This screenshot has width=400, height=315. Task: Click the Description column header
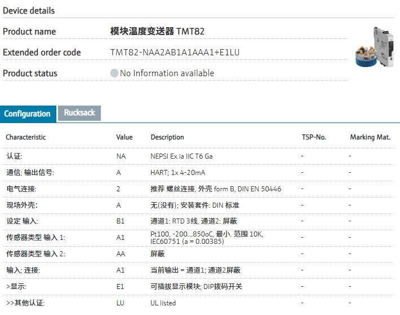167,137
